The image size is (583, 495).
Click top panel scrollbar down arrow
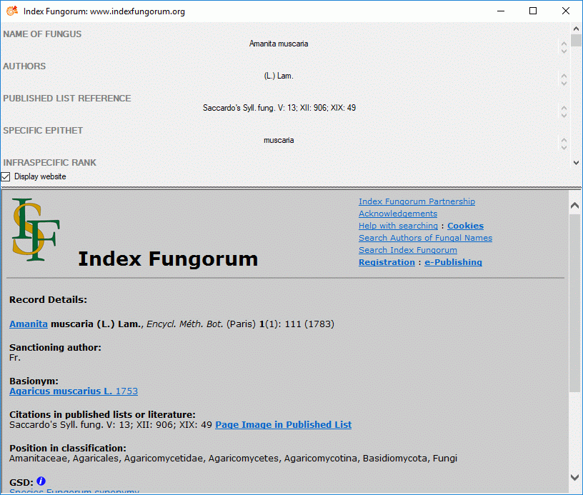[x=576, y=162]
